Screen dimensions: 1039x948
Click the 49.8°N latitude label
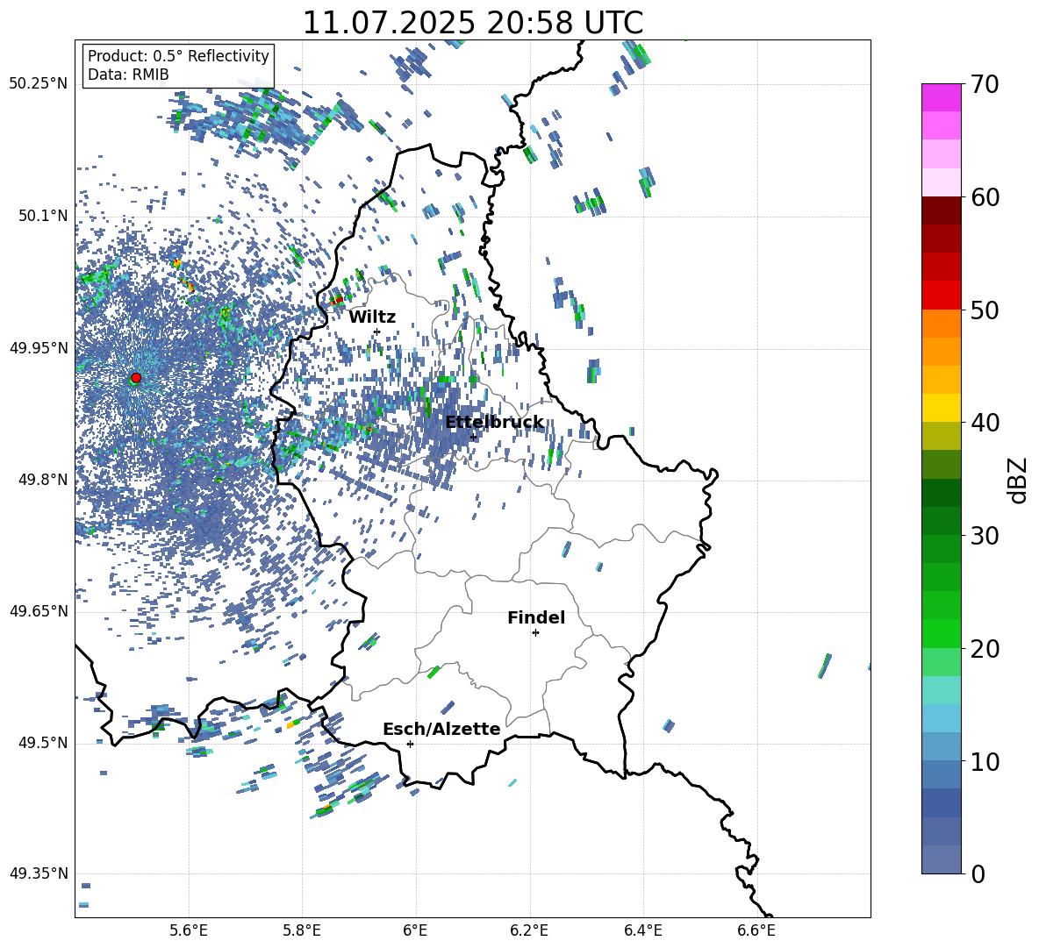pos(42,479)
